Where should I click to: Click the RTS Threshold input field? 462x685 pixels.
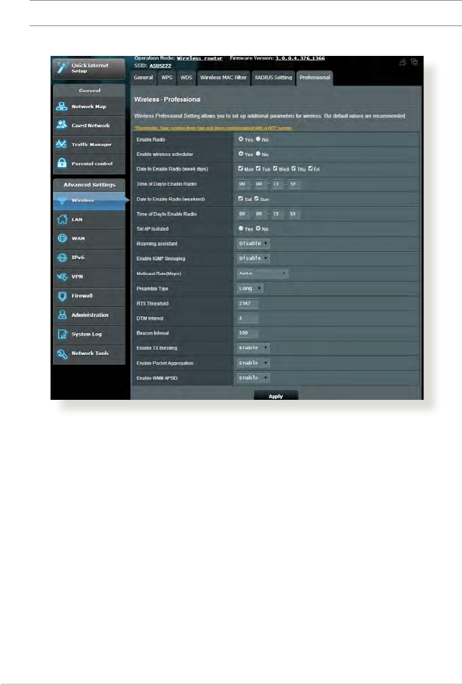click(x=247, y=303)
